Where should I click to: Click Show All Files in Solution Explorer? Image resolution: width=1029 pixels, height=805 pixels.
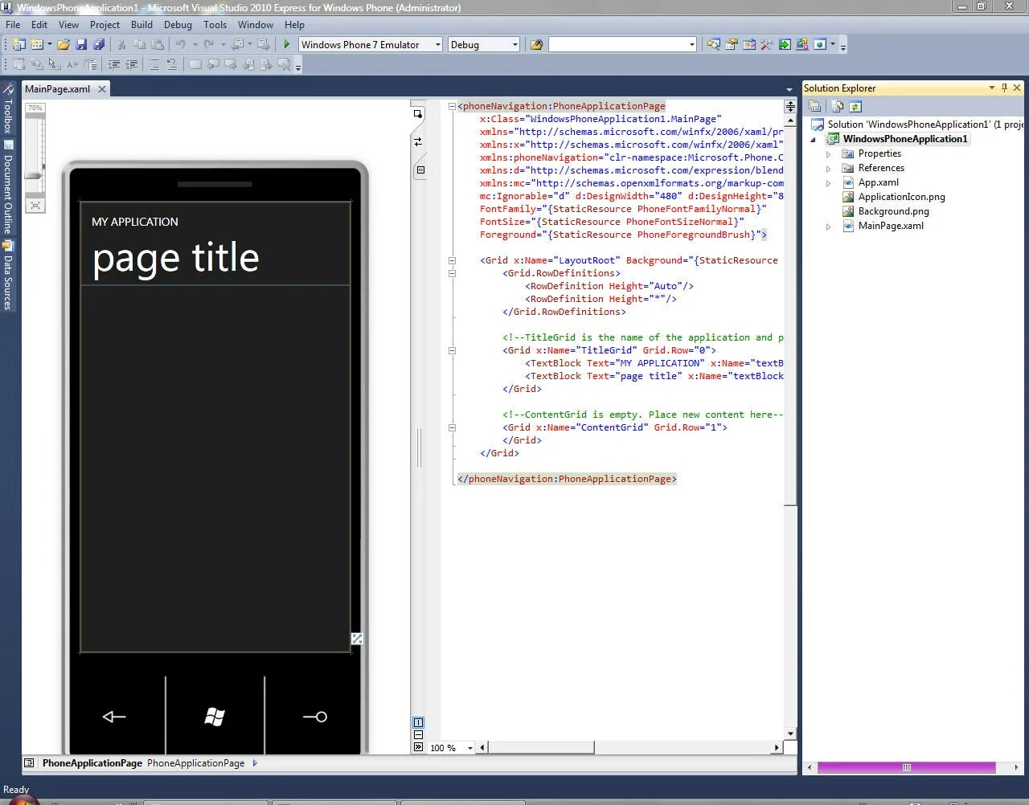(838, 106)
